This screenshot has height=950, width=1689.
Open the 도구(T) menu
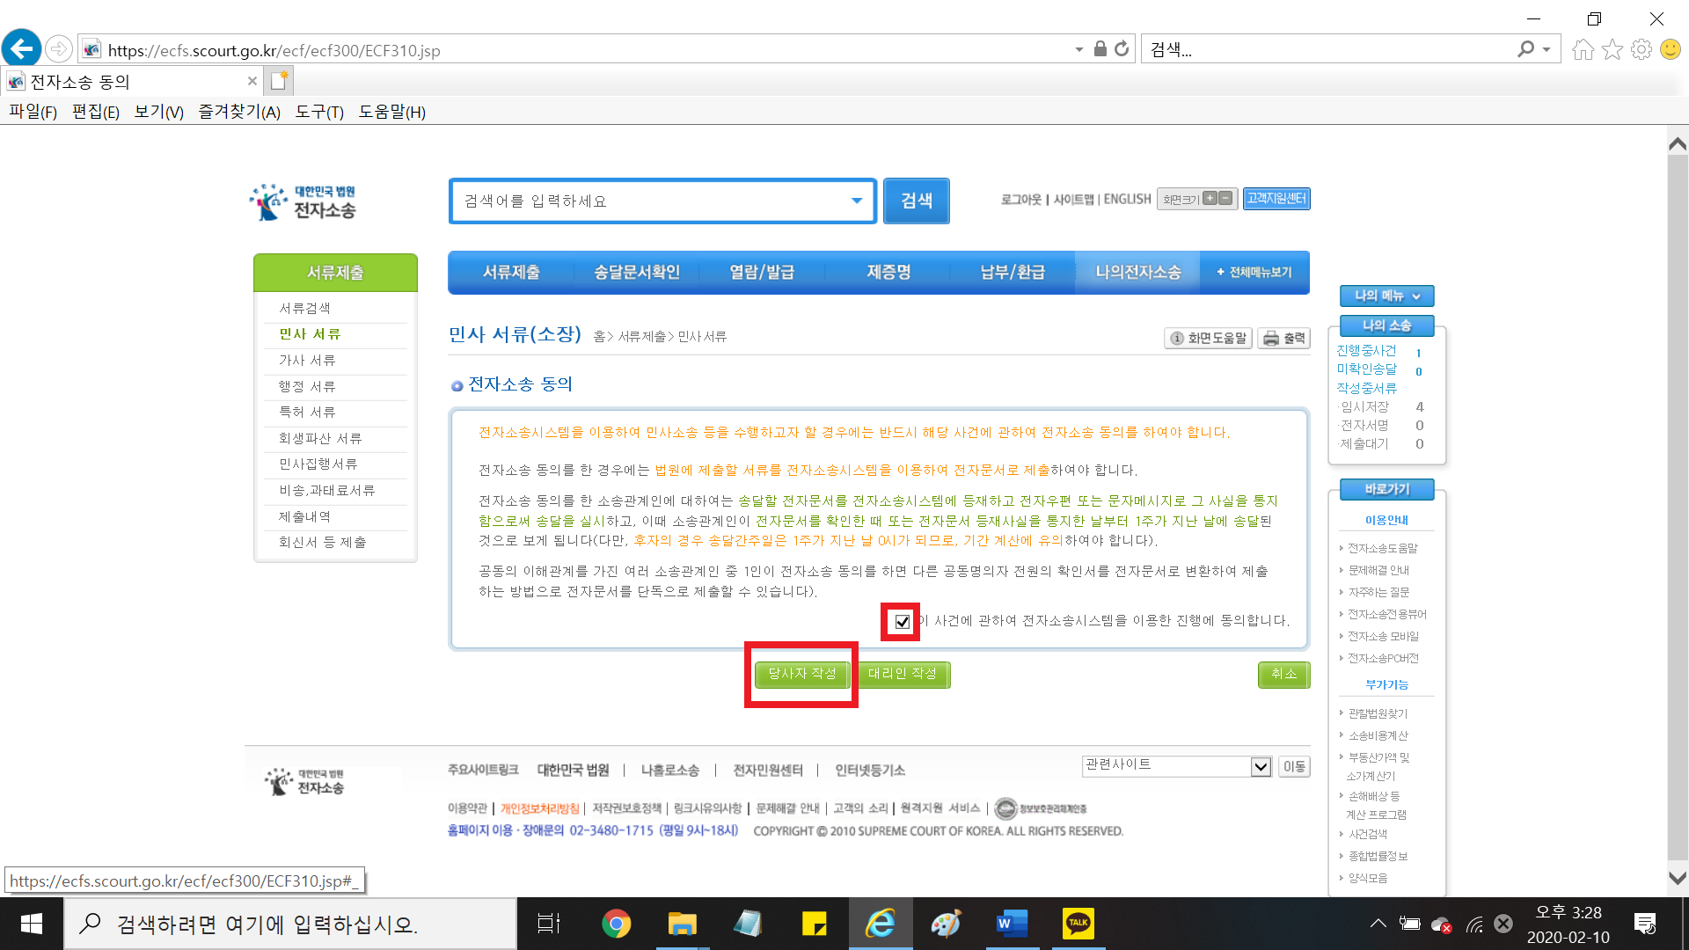tap(318, 112)
